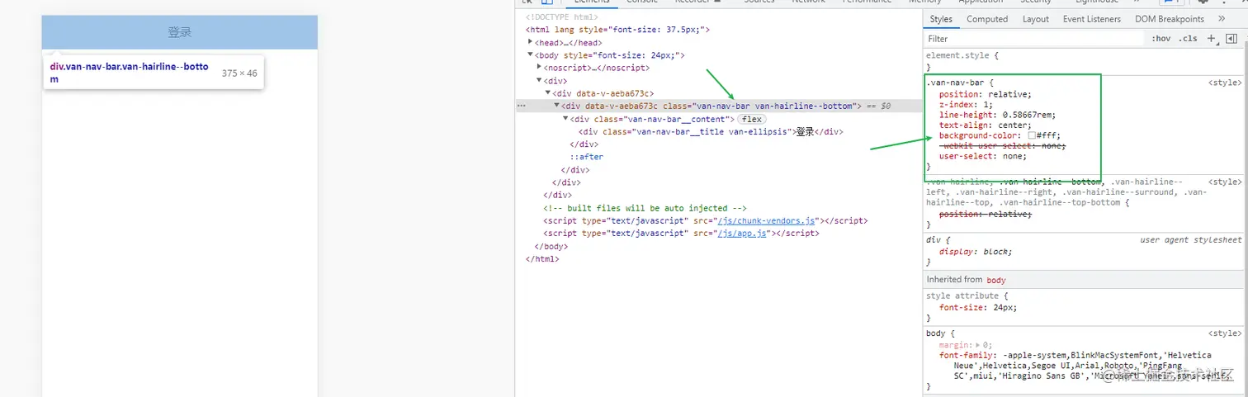
Task: Click the line-height: 0.58667rem declaration
Action: [999, 115]
